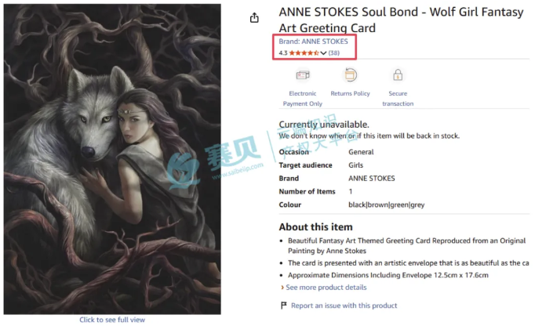Open the wolf girl product image

point(112,159)
